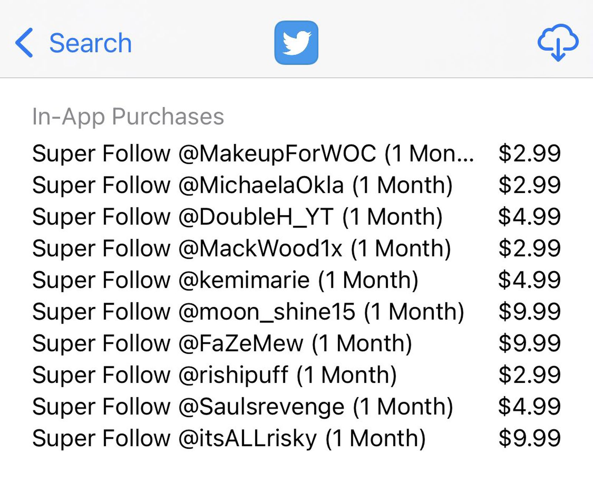The image size is (593, 481).
Task: Tap the back chevron arrow
Action: pyautogui.click(x=24, y=43)
